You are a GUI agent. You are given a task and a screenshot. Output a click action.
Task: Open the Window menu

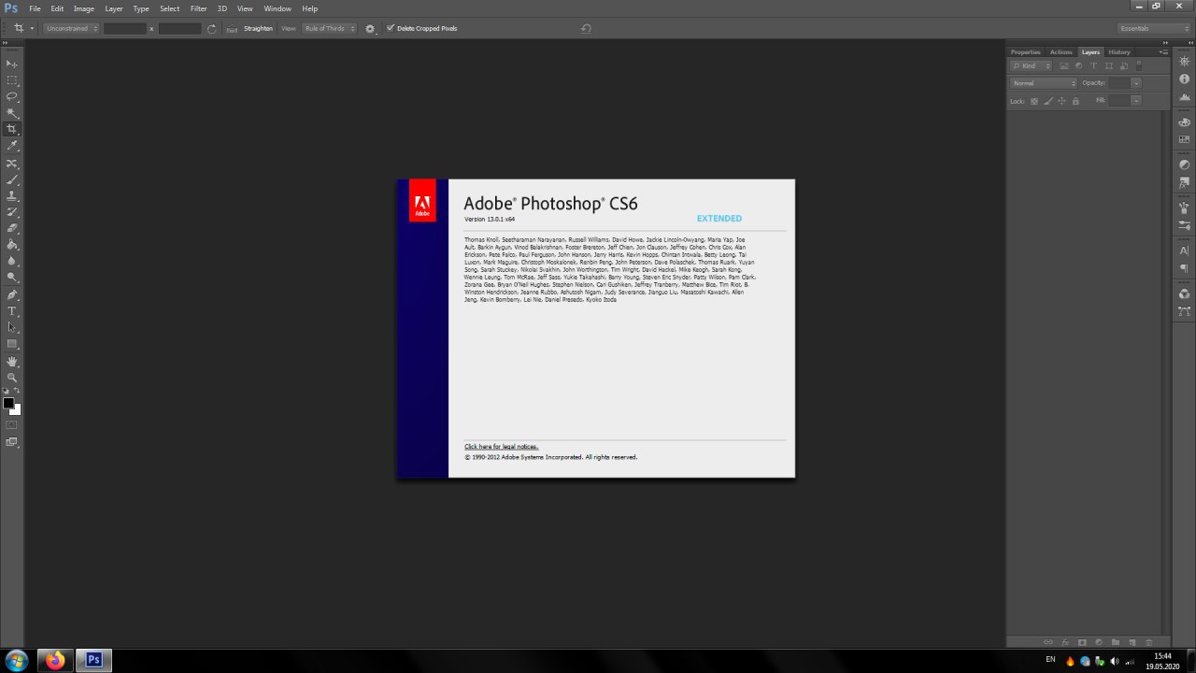click(278, 8)
